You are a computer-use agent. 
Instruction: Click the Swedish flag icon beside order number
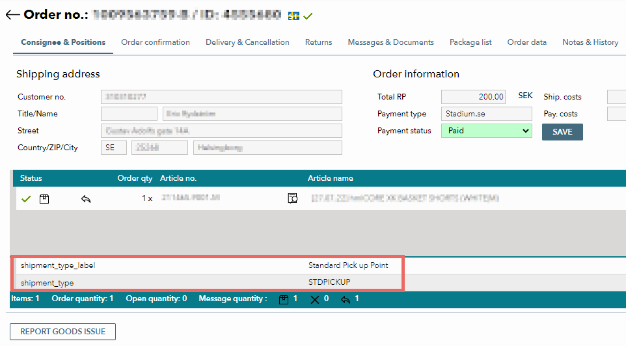(x=293, y=16)
